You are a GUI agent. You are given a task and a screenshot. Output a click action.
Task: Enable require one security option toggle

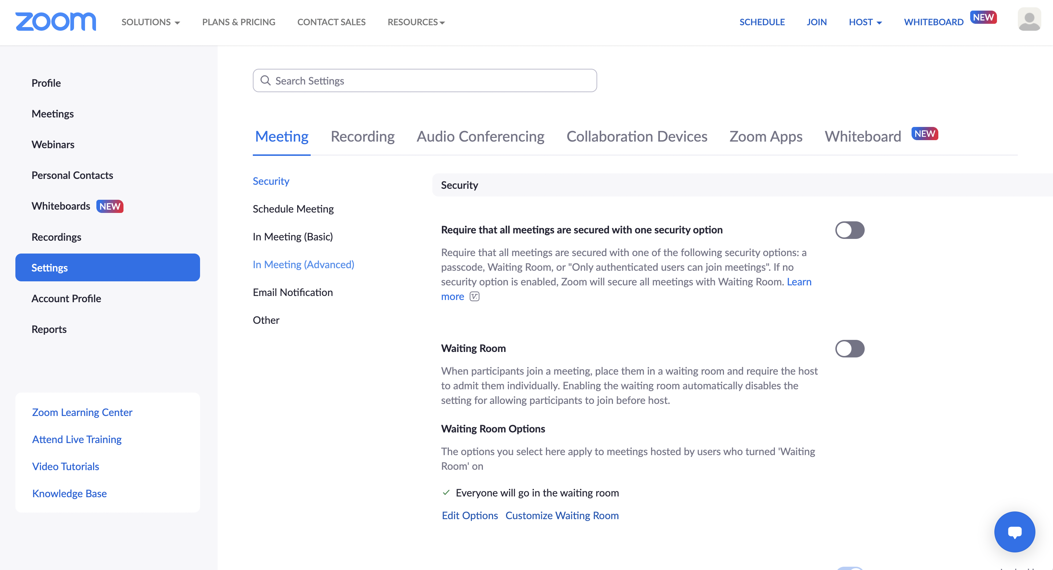point(849,230)
